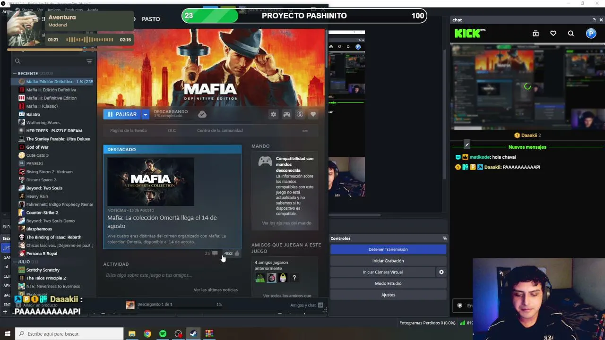The image size is (605, 340).
Task: Open the DLC tab for Mafia
Action: 172,131
